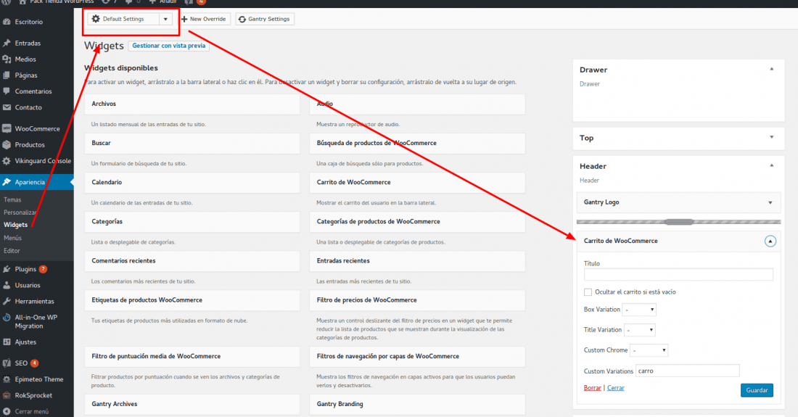This screenshot has height=417, width=798.
Task: Select the Categorías available widget
Action: [192, 221]
